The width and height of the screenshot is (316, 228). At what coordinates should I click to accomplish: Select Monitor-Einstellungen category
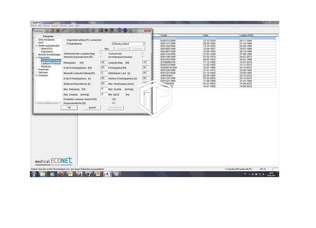[x=49, y=55]
